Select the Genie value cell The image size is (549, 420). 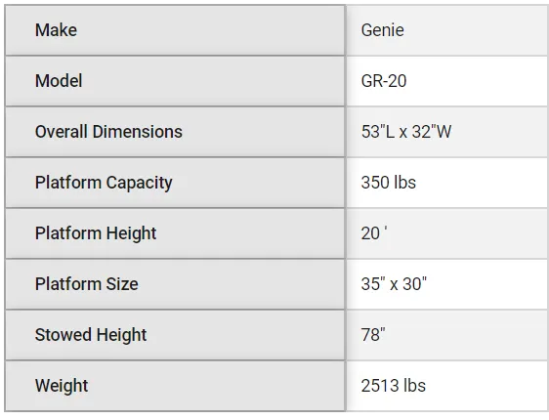(447, 30)
